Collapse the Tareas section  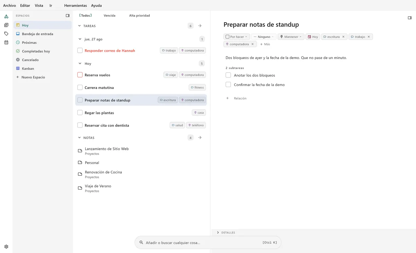[x=79, y=26]
